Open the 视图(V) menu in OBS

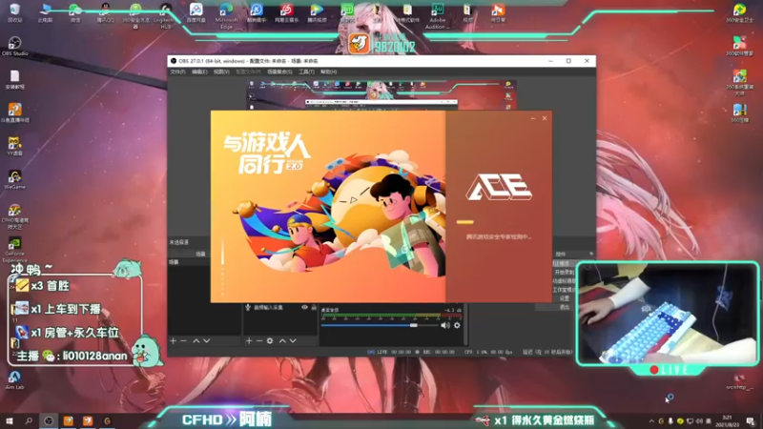[221, 72]
